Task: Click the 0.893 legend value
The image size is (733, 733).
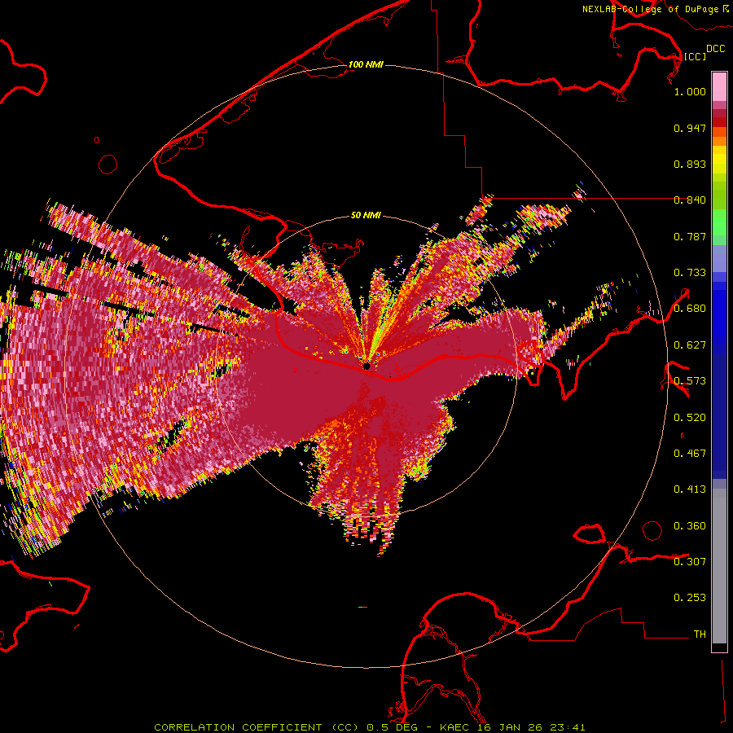Action: coord(690,164)
